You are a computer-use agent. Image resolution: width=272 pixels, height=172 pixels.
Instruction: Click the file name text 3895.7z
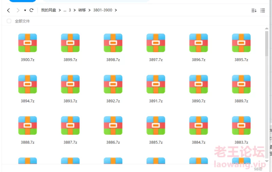241,60
